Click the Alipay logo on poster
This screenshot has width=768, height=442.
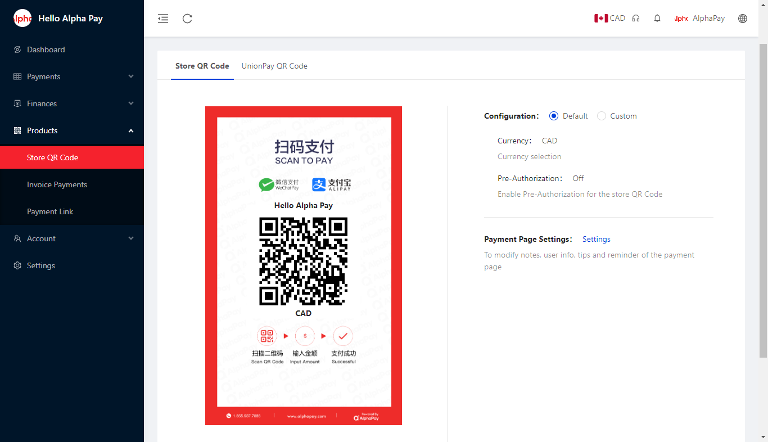click(332, 184)
